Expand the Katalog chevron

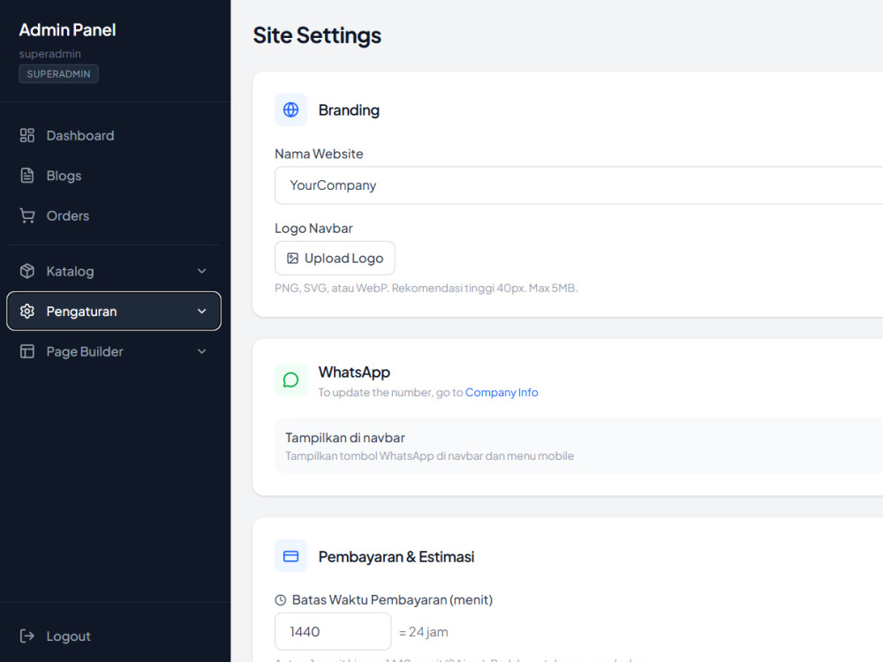(x=201, y=271)
